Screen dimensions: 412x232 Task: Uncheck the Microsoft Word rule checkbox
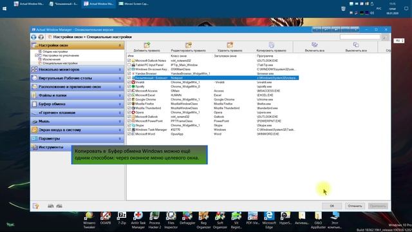click(129, 134)
